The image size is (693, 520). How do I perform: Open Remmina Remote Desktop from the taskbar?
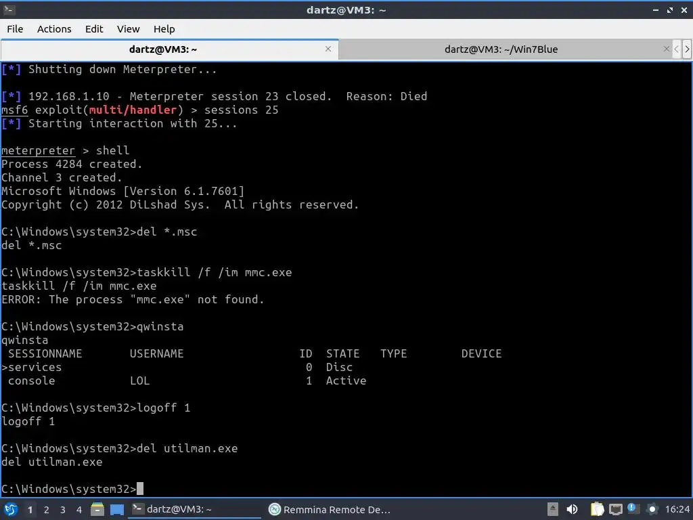click(330, 509)
